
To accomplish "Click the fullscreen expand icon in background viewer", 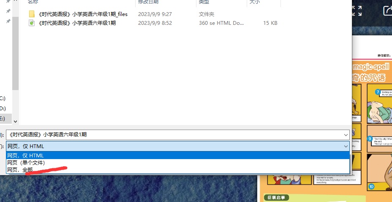I will (357, 11).
